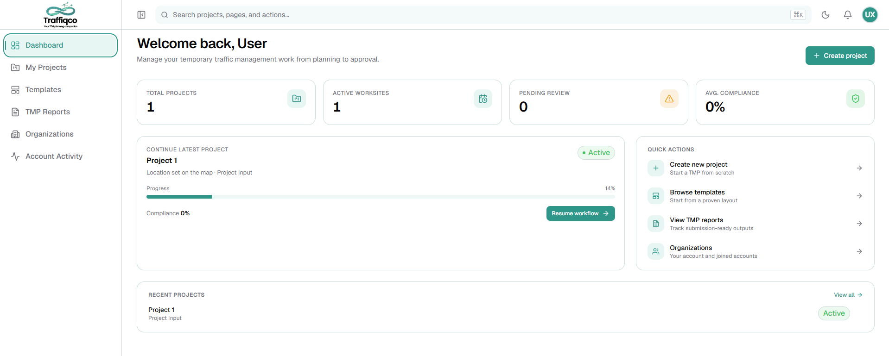Open the arrow next to Browse templates

click(859, 196)
